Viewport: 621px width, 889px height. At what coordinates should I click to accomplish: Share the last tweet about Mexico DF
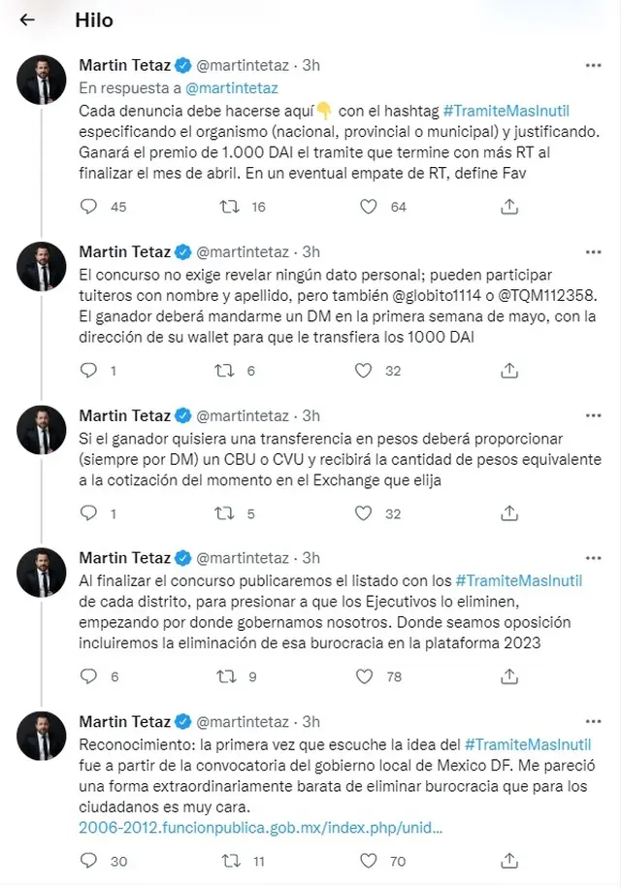pyautogui.click(x=509, y=861)
